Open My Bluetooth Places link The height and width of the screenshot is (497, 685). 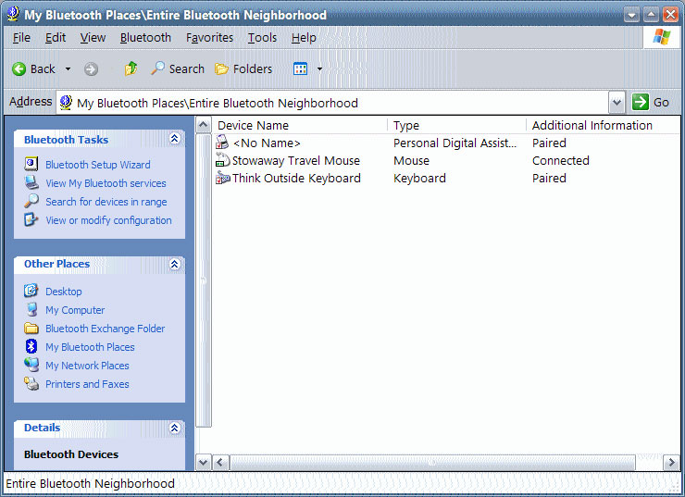pyautogui.click(x=90, y=347)
